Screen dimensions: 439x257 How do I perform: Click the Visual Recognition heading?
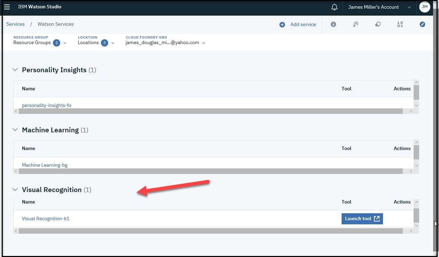tap(52, 190)
